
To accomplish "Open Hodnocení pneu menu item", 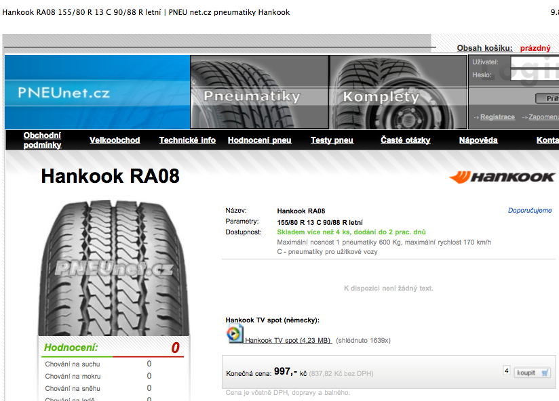I will click(260, 140).
